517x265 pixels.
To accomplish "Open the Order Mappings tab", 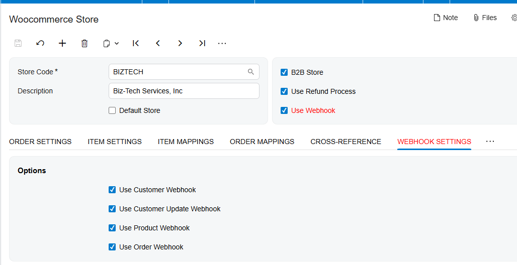I will 262,142.
